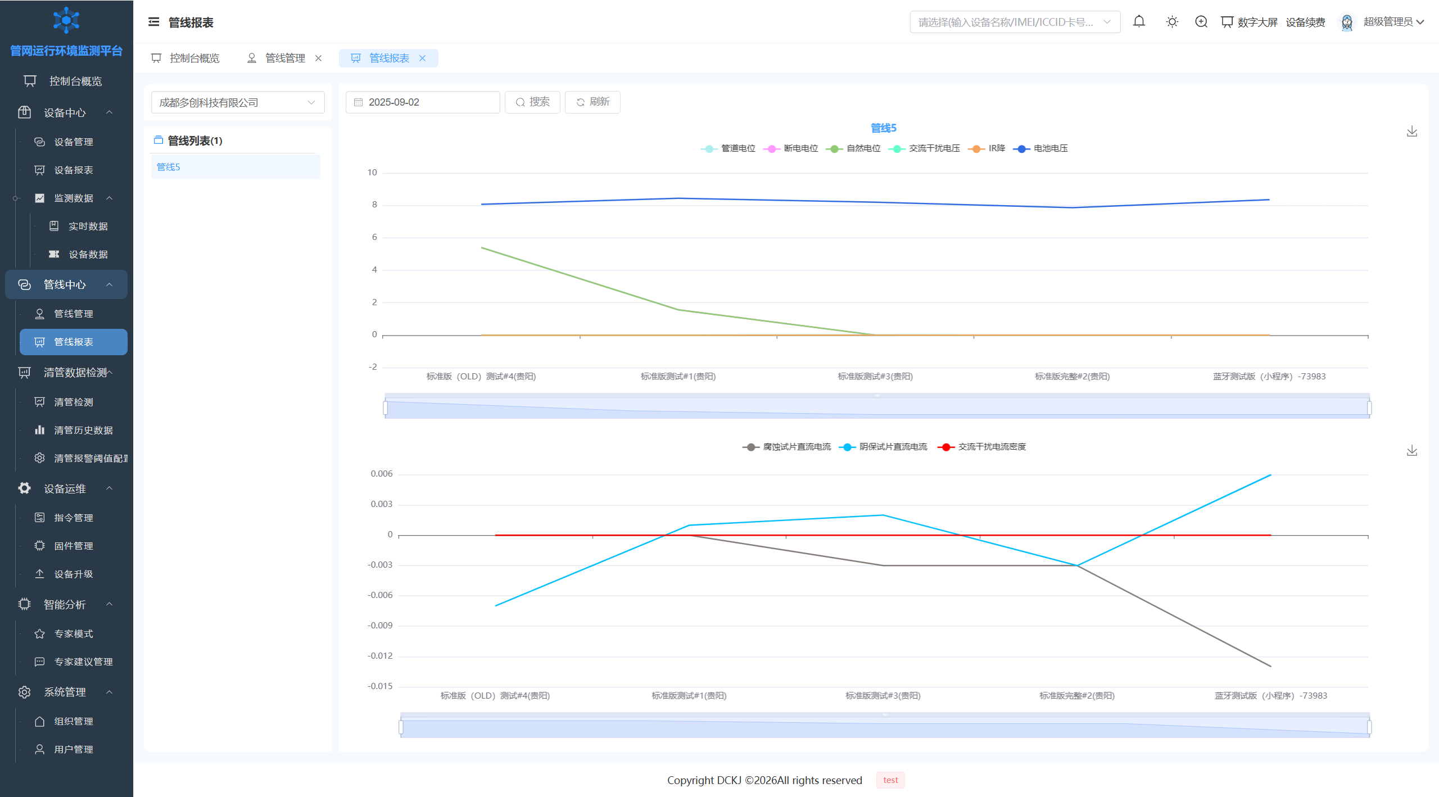This screenshot has width=1439, height=797.
Task: Collapse the 监测数据 sidebar submenu
Action: tap(73, 198)
